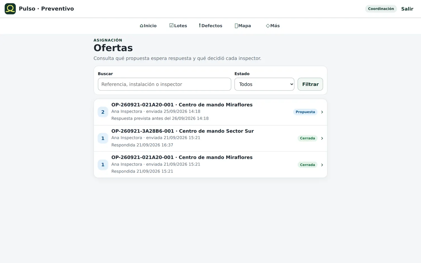Click the number 1 badge on Sector Sur row
This screenshot has width=421, height=263.
point(103,138)
